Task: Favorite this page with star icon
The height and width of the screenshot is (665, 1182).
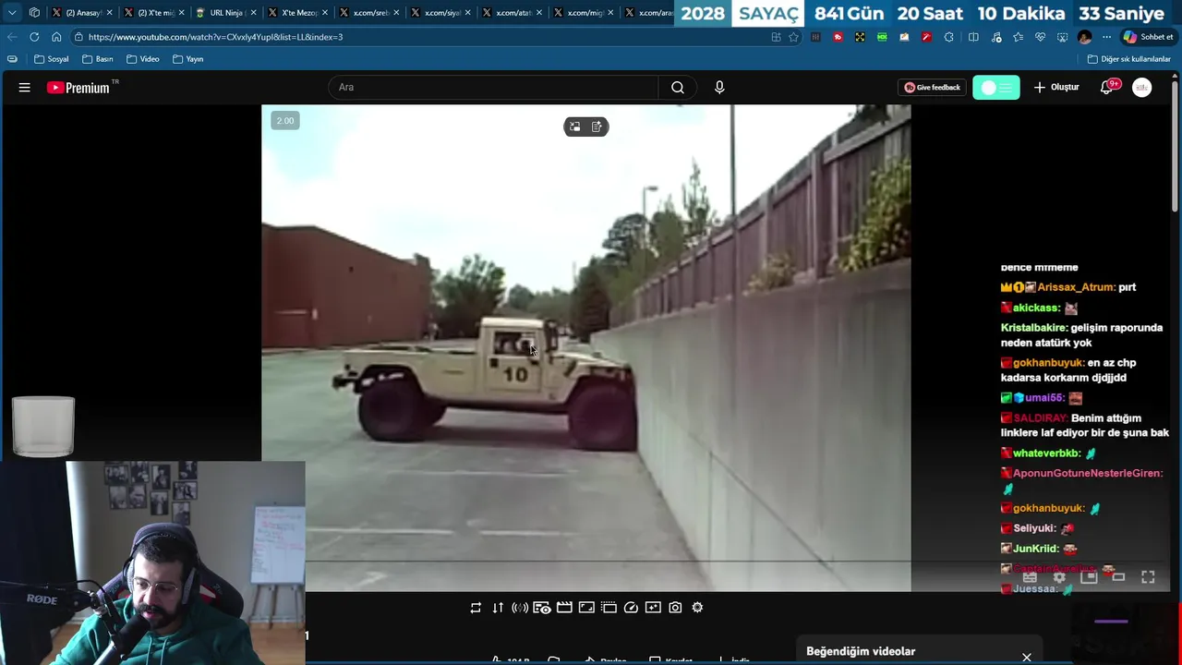Action: coord(793,37)
